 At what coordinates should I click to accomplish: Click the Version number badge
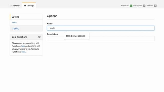click(x=155, y=6)
